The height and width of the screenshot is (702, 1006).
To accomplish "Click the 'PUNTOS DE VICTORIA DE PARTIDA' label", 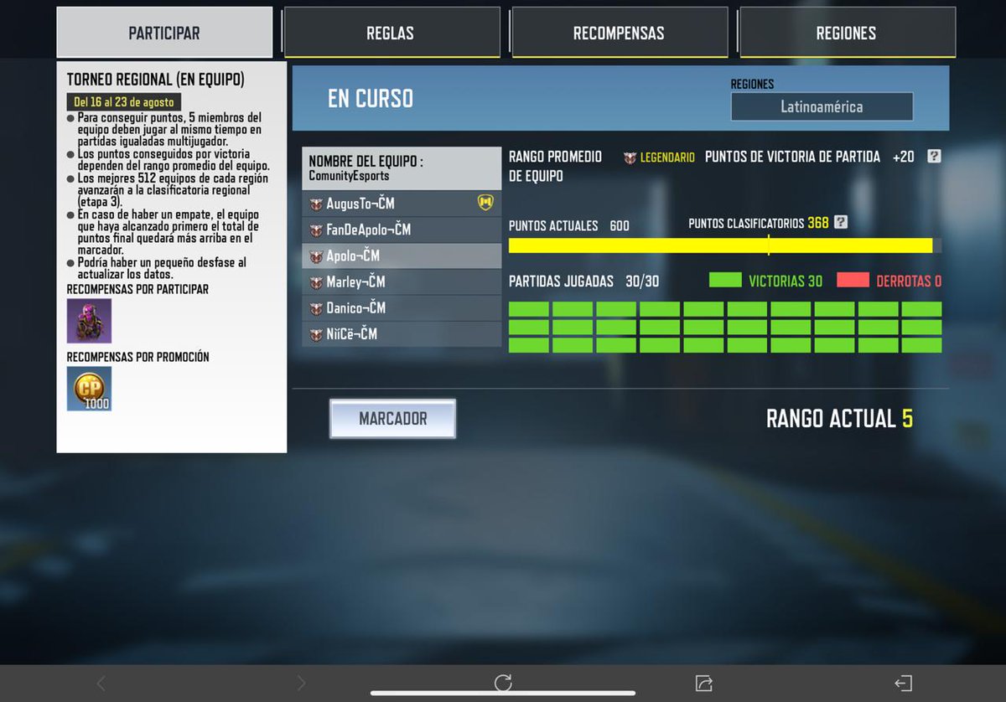I will click(793, 157).
